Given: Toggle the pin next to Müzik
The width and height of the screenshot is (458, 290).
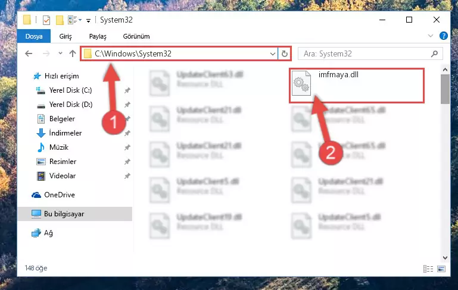Looking at the screenshot, I should click(x=127, y=147).
